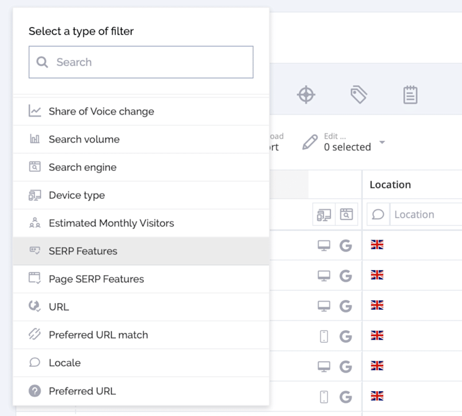
Task: Click the notes clipboard icon
Action: 410,94
